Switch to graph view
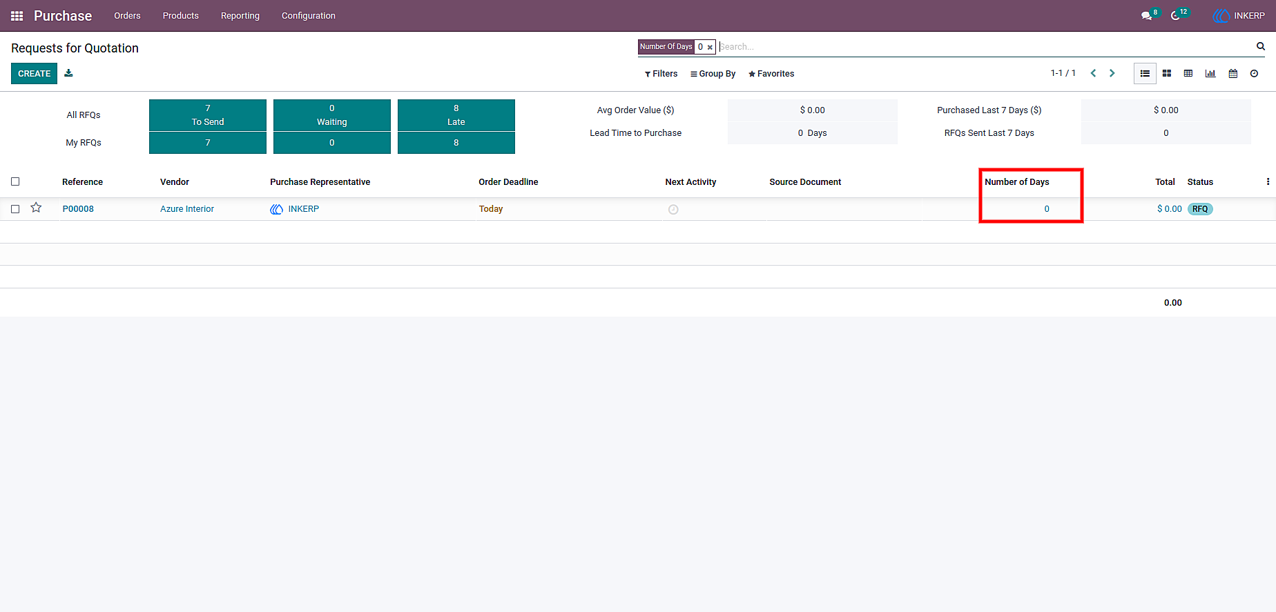This screenshot has width=1276, height=612. [1210, 73]
